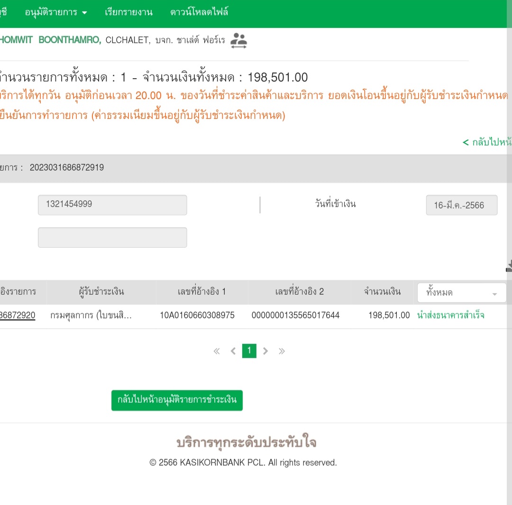Jump to last page with double-right arrow
512x505 pixels.
(282, 351)
